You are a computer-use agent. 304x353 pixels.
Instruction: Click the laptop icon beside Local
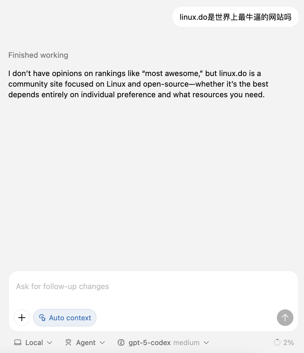click(18, 342)
